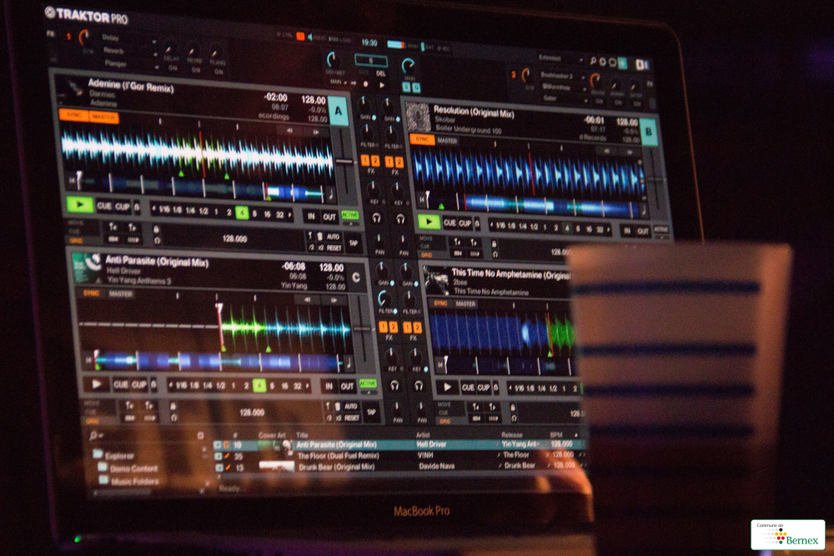Toggle MASTER on Deck C
Viewport: 834px width, 556px height.
point(121,293)
